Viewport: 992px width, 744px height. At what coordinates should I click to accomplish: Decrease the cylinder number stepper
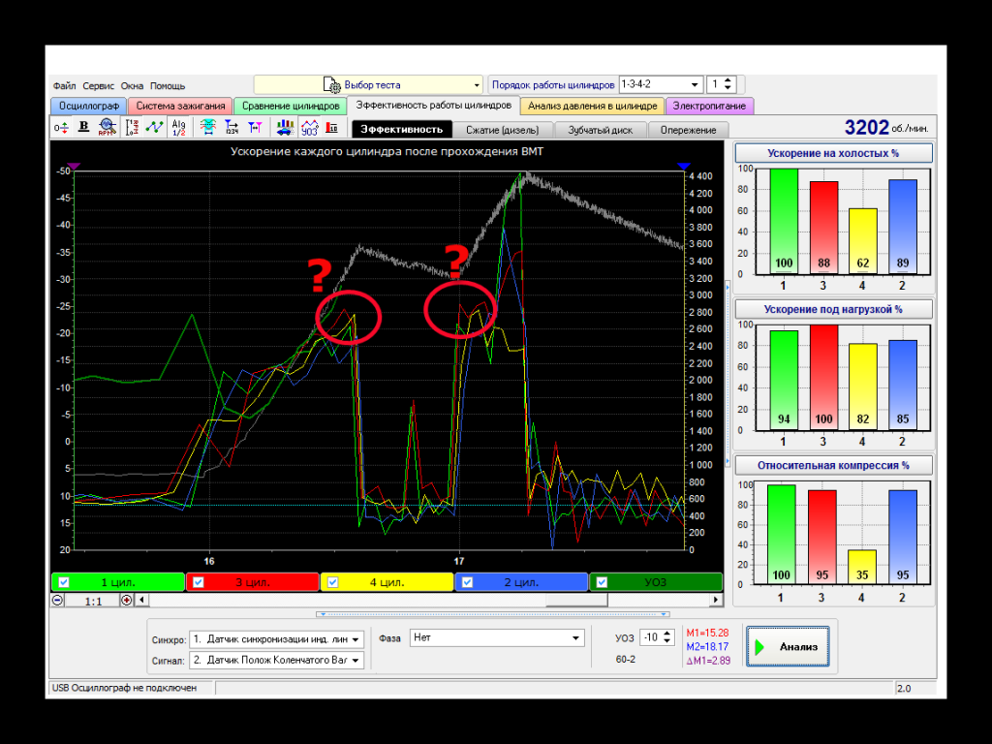[728, 88]
